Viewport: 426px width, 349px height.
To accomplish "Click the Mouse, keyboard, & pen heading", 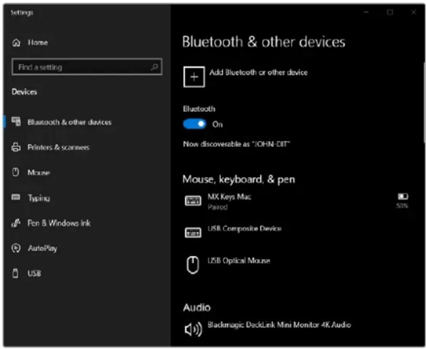I will pos(239,180).
